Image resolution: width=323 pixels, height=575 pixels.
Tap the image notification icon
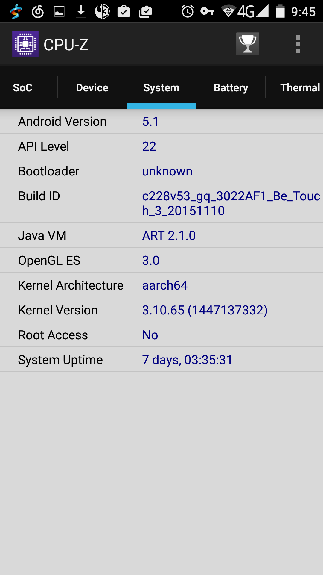click(59, 11)
